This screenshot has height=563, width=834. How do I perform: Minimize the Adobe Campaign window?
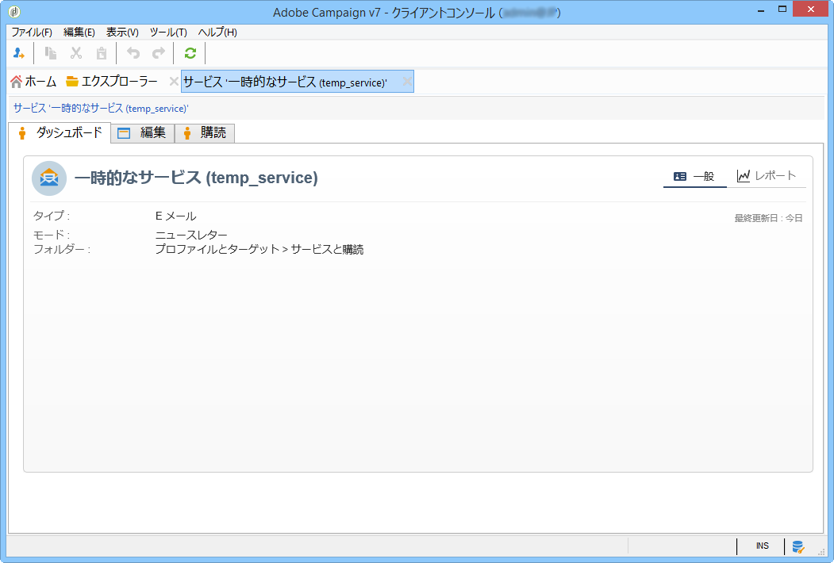point(761,10)
